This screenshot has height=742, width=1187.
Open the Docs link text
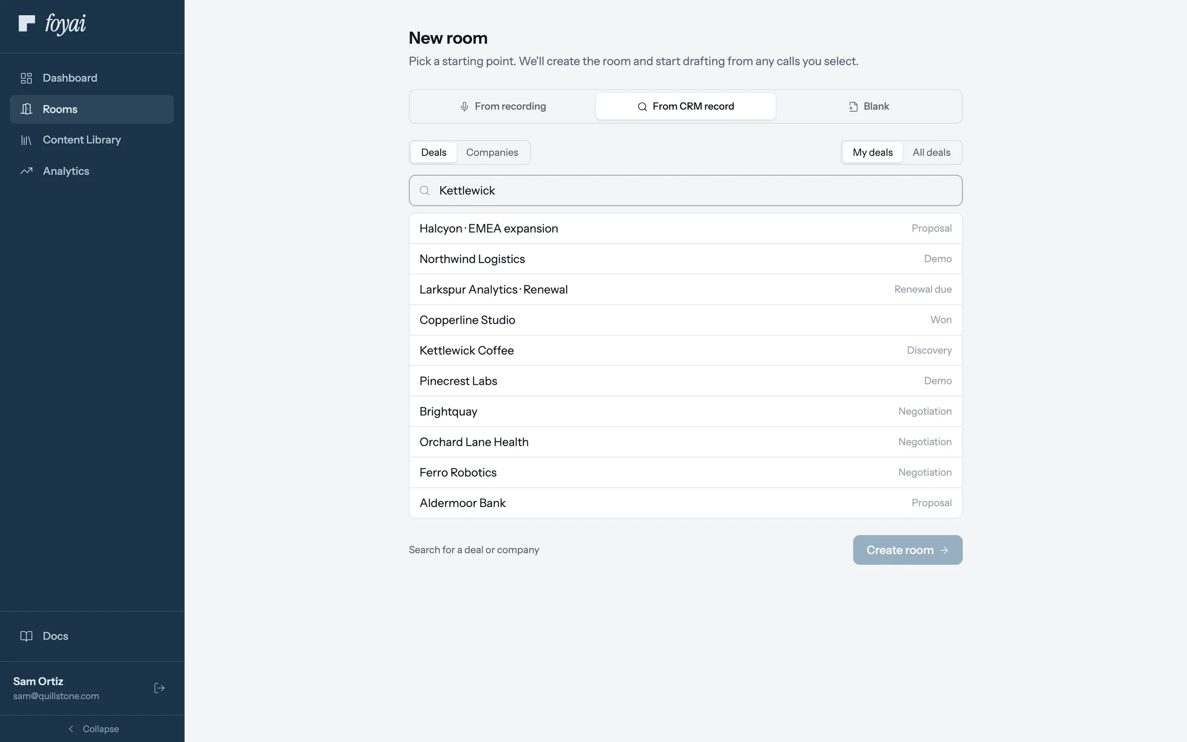coord(55,636)
